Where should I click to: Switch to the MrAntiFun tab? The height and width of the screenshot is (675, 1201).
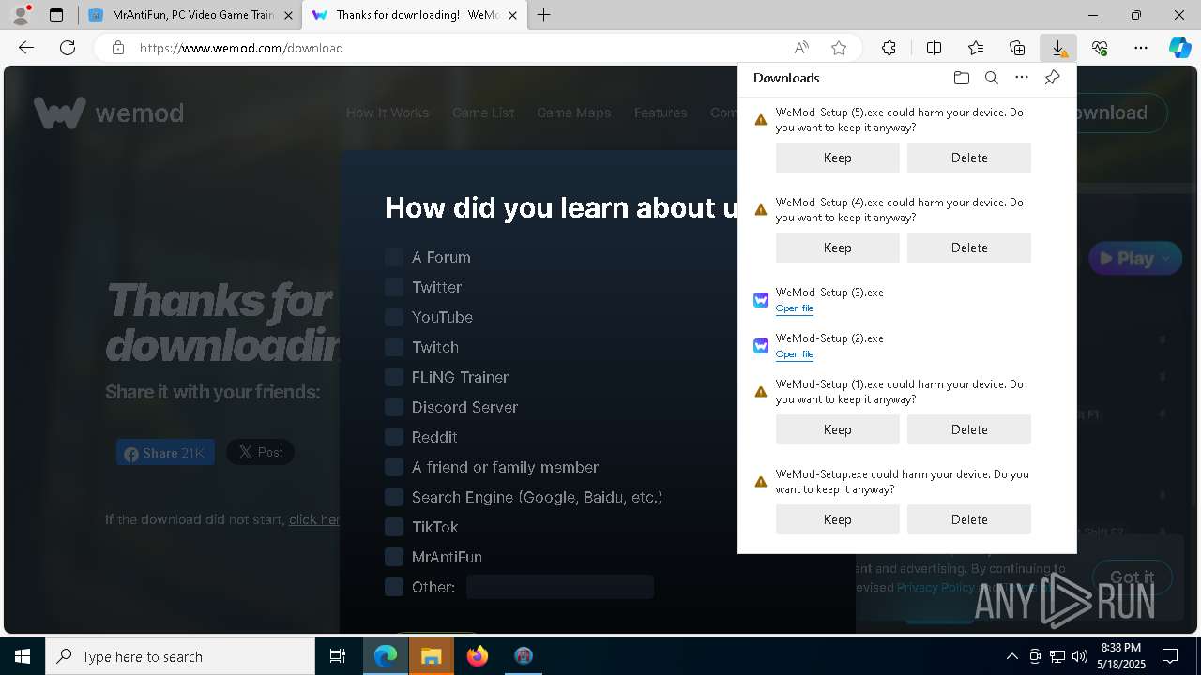[191, 15]
